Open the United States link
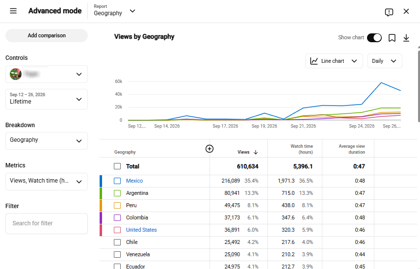Image resolution: width=420 pixels, height=269 pixels. pyautogui.click(x=141, y=230)
